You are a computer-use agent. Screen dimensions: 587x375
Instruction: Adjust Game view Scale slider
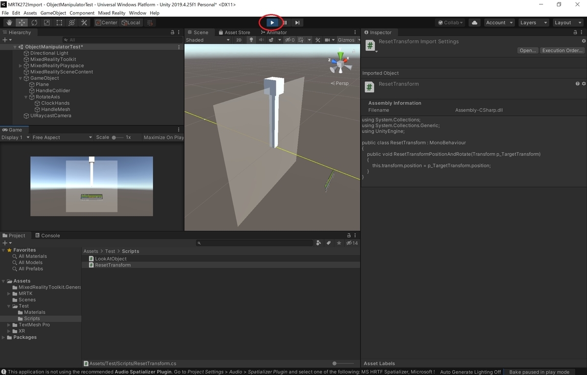tap(117, 138)
